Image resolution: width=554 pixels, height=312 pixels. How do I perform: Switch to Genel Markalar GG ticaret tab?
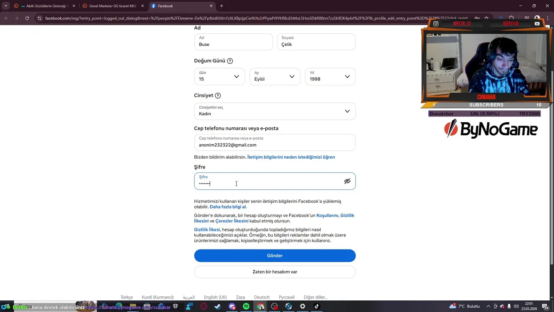coord(113,6)
